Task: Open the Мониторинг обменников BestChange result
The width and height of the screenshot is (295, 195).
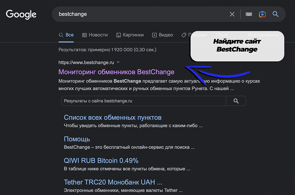Action: [116, 72]
